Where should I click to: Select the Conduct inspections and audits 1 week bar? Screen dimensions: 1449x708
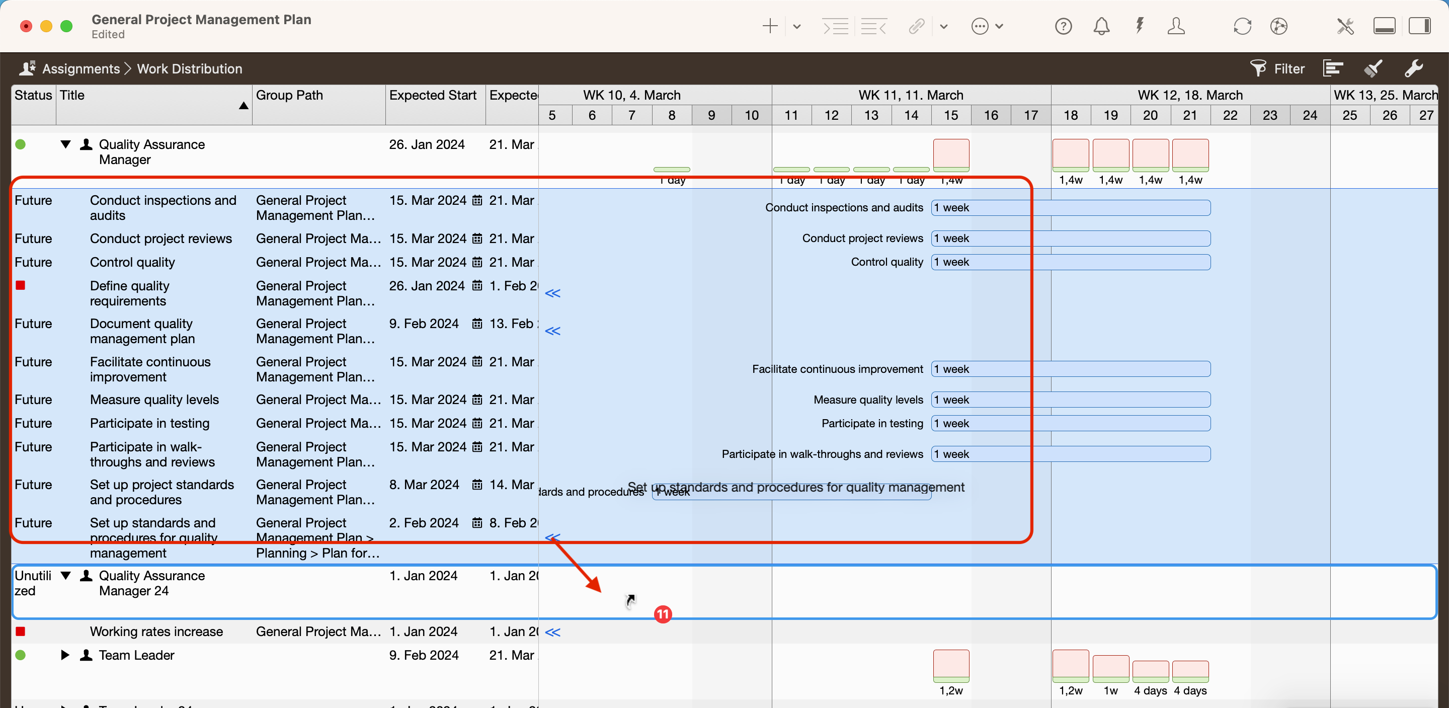1071,208
